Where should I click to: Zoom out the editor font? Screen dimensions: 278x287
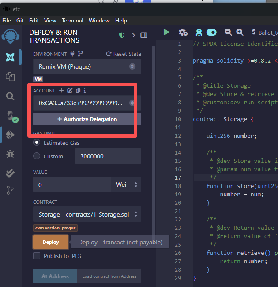tap(228, 32)
